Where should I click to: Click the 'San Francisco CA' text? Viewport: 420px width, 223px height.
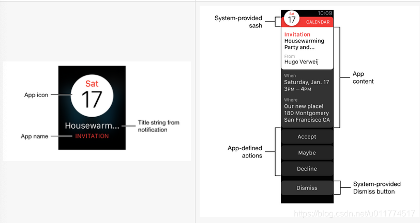pyautogui.click(x=307, y=120)
